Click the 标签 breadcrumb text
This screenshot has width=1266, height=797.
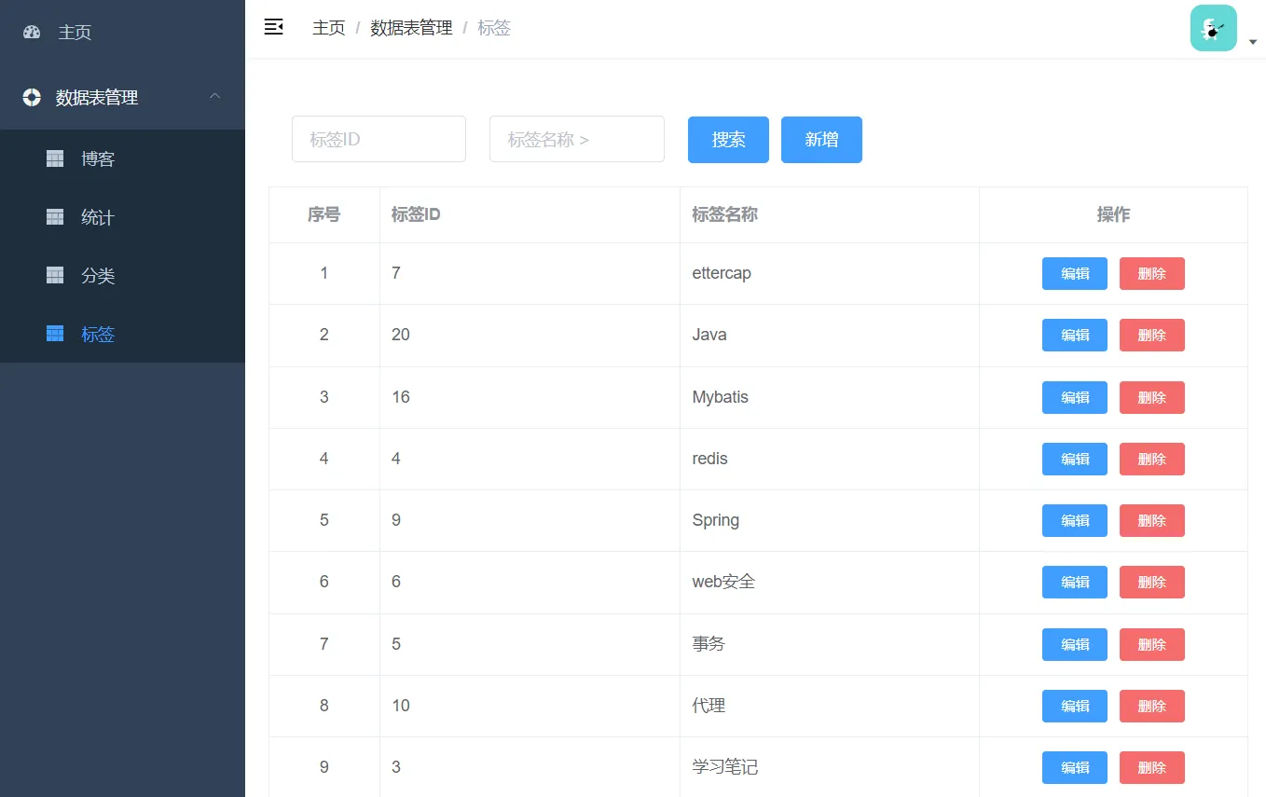click(494, 28)
